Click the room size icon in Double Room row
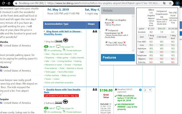182x114 pixels. pyautogui.click(x=46, y=108)
